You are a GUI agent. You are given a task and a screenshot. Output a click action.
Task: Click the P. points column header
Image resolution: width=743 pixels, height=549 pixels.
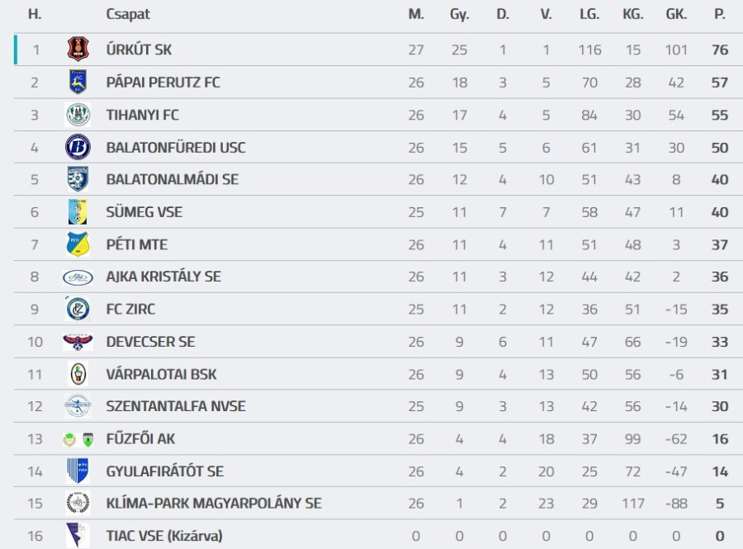pyautogui.click(x=719, y=14)
